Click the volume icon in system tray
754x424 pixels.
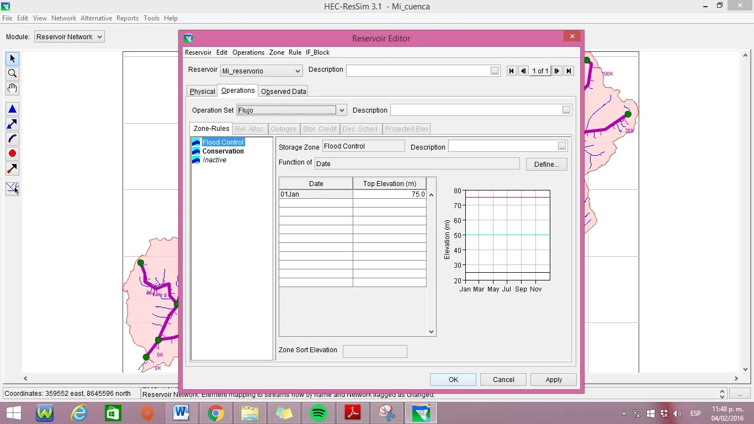[x=677, y=414]
